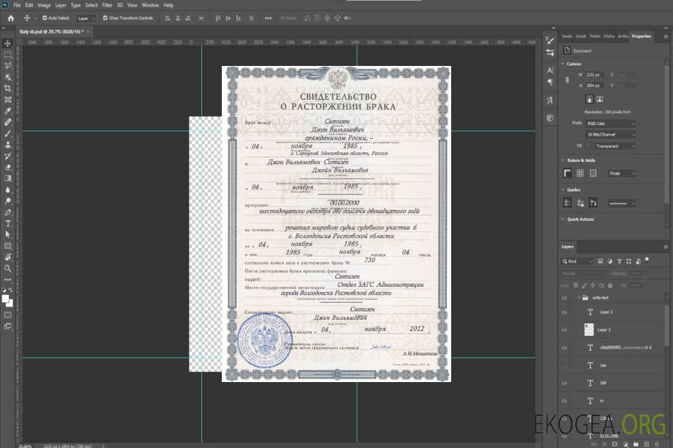Viewport: 673px width, 448px height.
Task: Open the Brush Settings panel icon
Action: click(550, 40)
